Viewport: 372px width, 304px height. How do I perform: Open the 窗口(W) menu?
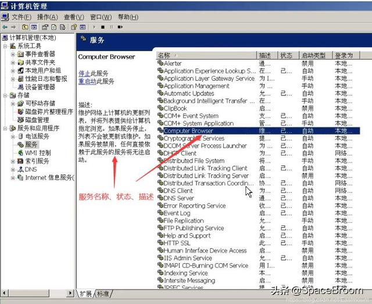(x=101, y=17)
